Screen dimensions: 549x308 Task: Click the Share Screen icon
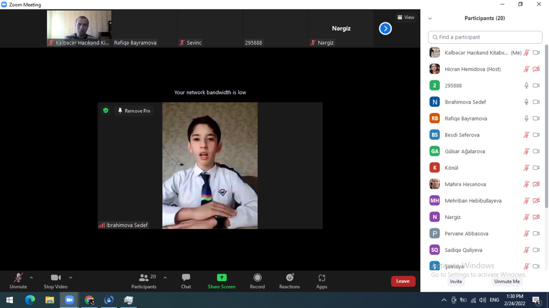pyautogui.click(x=221, y=278)
